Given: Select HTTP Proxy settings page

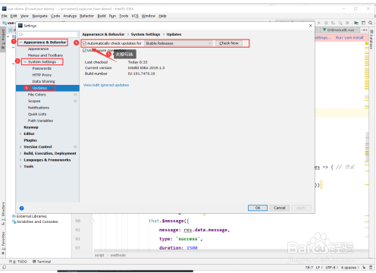Looking at the screenshot, I should (x=42, y=75).
